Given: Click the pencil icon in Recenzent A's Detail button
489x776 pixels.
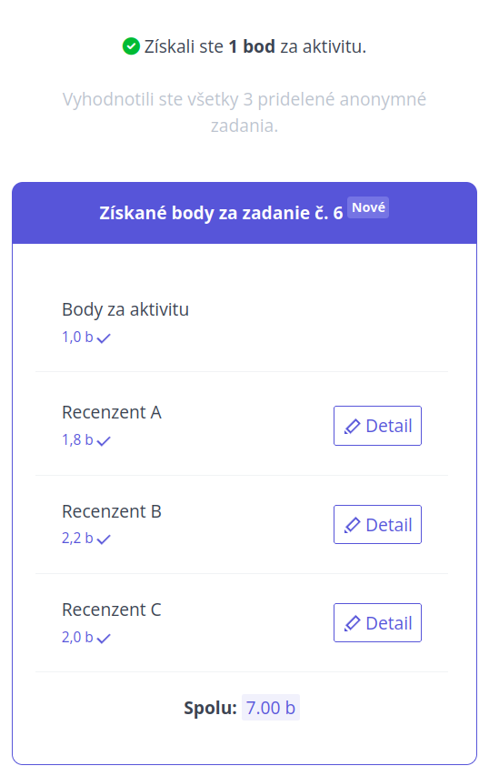Looking at the screenshot, I should click(x=352, y=426).
